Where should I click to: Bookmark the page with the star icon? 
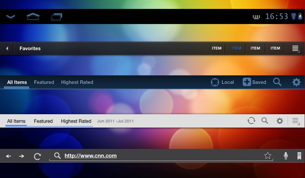(x=267, y=156)
